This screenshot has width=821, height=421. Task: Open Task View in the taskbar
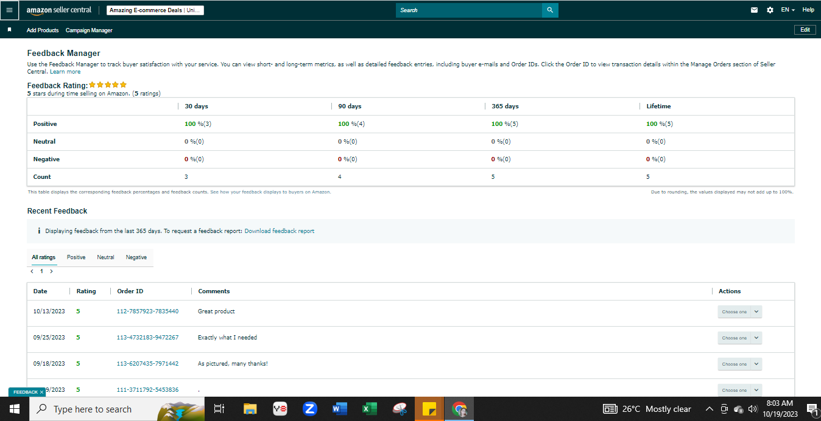pyautogui.click(x=219, y=409)
